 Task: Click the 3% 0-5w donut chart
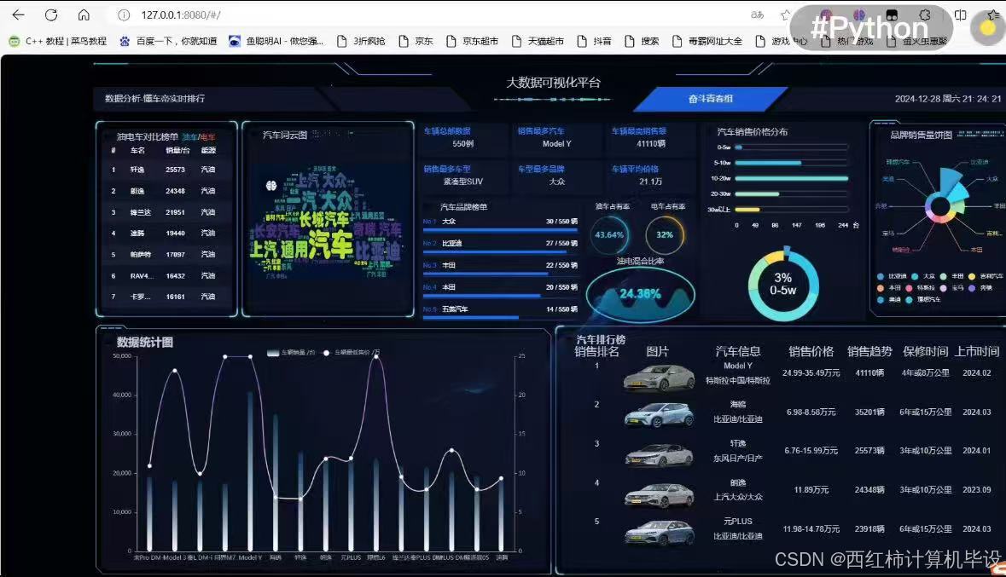coord(782,285)
